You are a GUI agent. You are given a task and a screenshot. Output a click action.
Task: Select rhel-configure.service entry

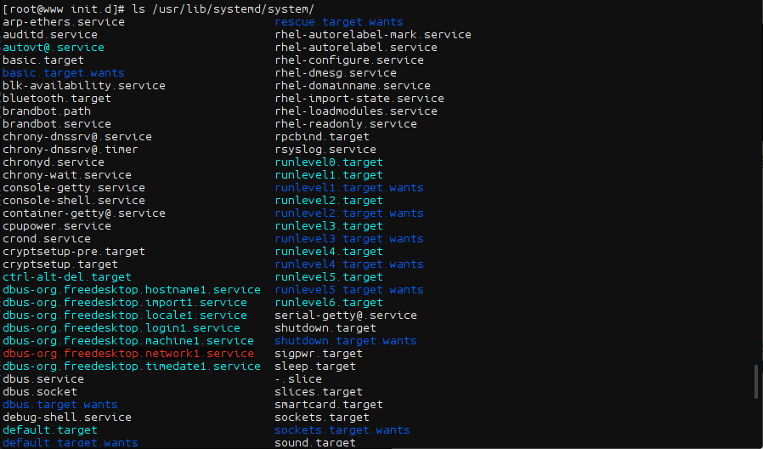349,60
